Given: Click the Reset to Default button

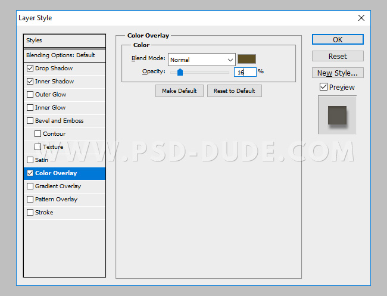Looking at the screenshot, I should coord(235,91).
